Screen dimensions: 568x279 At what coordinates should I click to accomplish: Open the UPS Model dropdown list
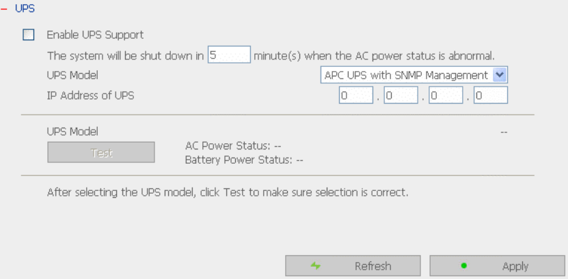[406, 75]
